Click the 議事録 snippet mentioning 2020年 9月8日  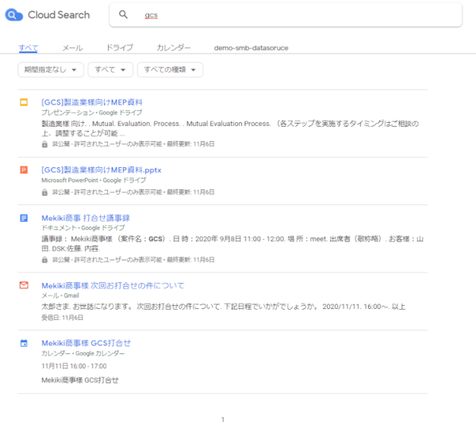[232, 244]
